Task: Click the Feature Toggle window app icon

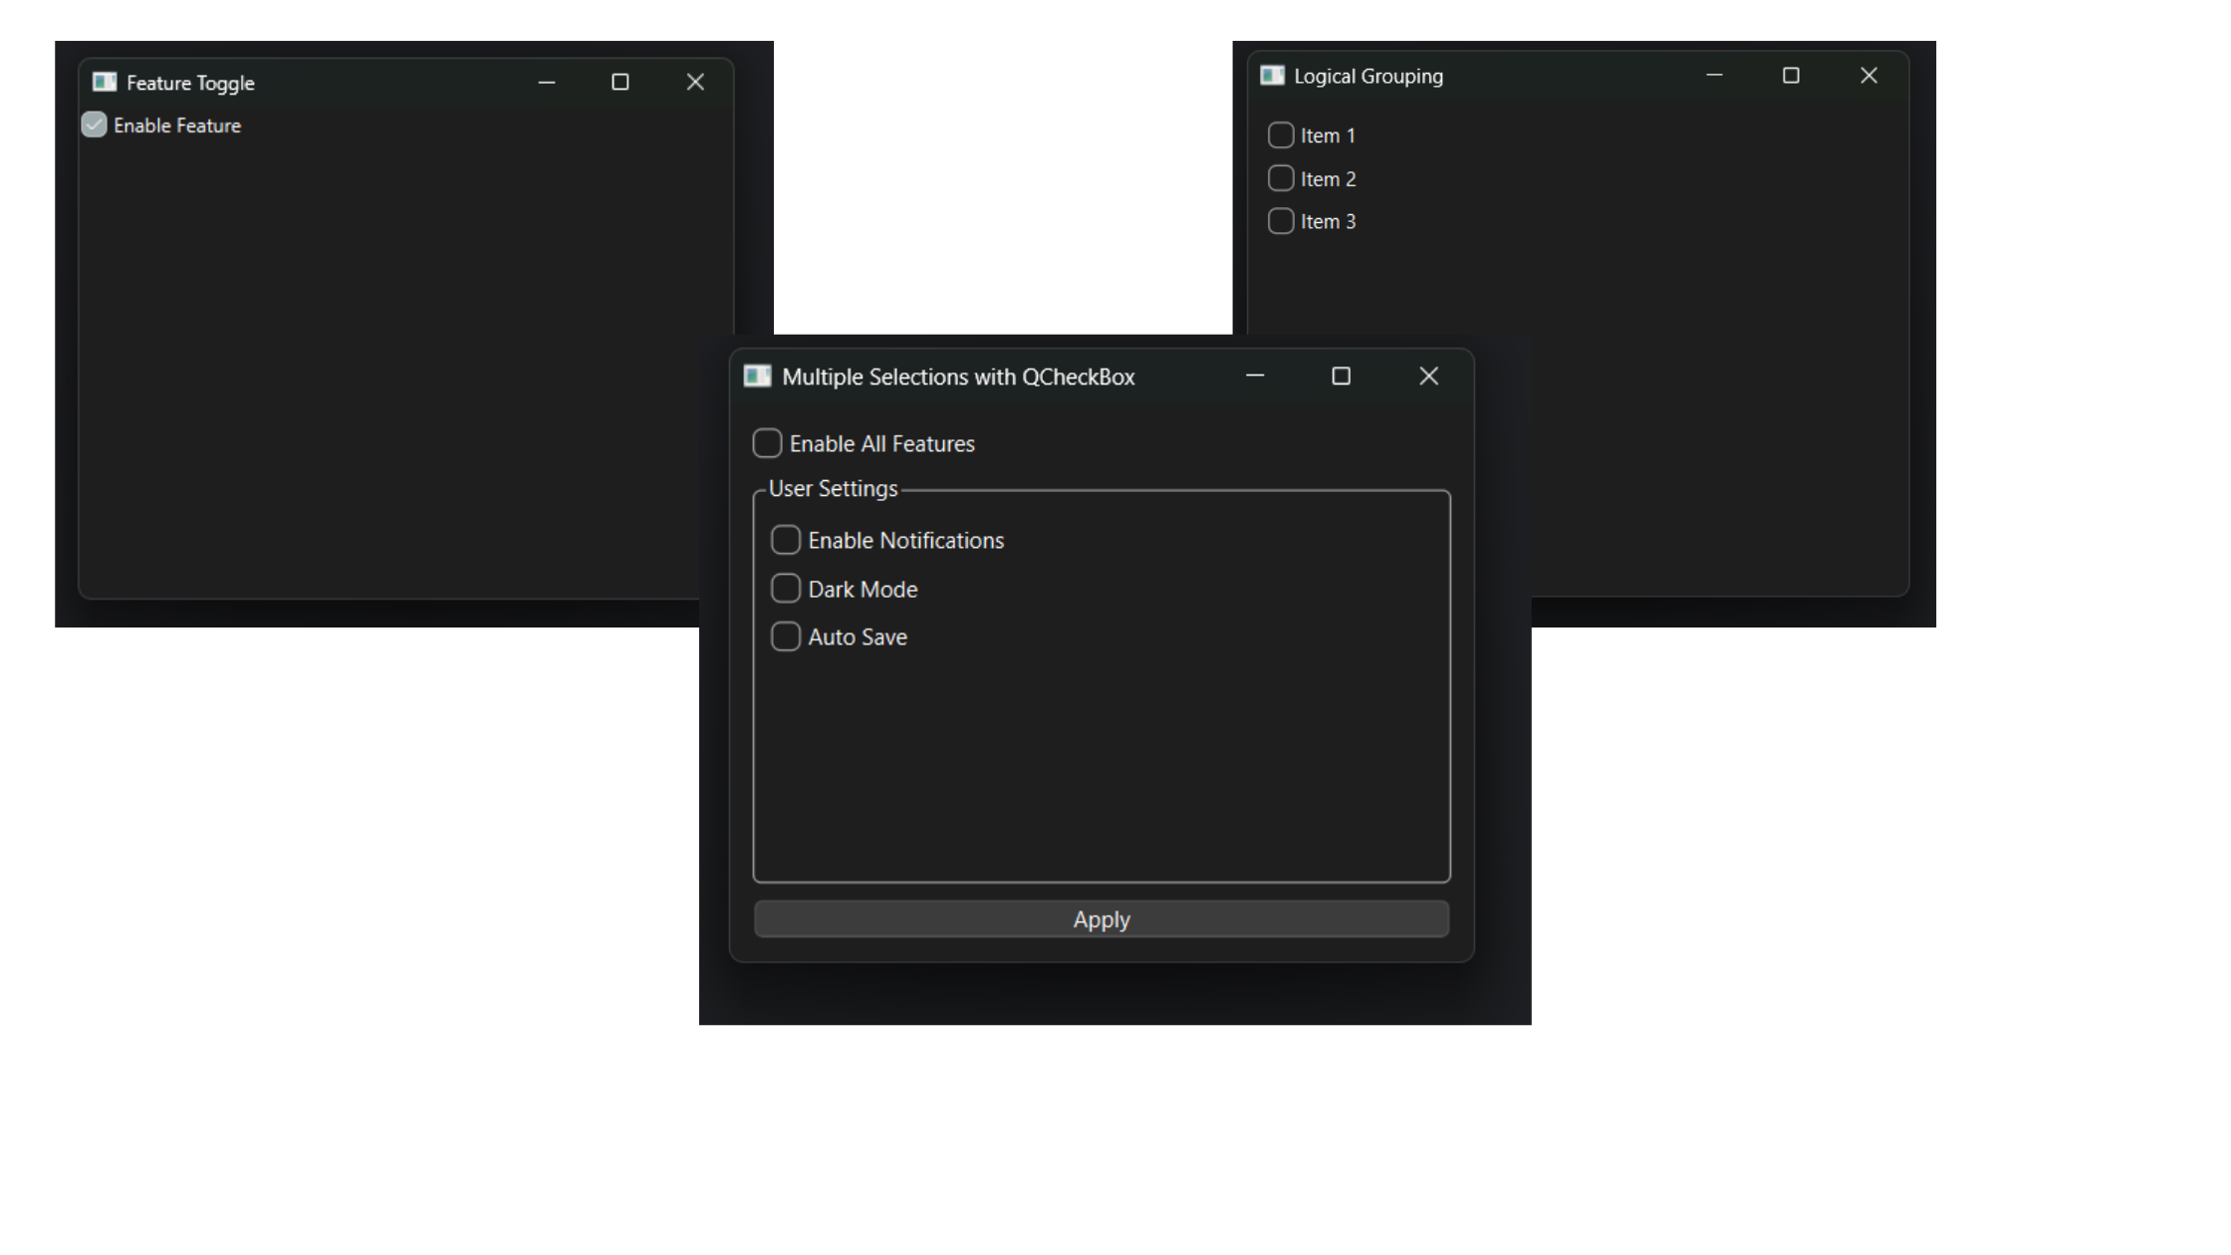Action: (x=103, y=82)
